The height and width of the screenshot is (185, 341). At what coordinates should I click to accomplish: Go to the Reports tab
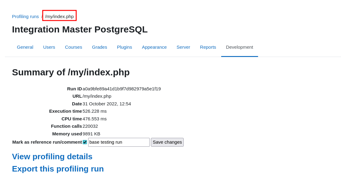click(208, 47)
